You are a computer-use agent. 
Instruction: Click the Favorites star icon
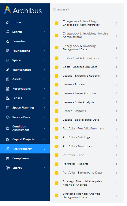click(x=8, y=41)
